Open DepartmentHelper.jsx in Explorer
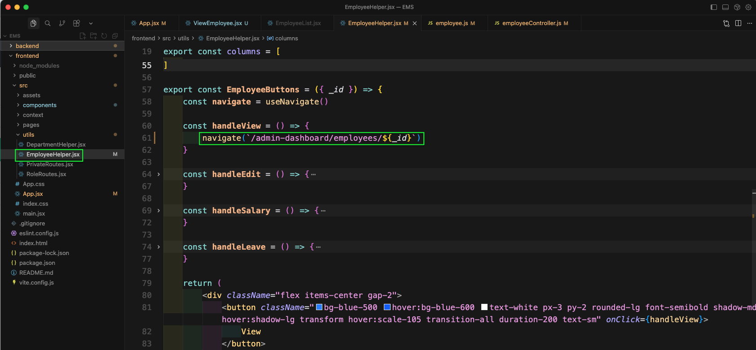The image size is (756, 350). 62,144
